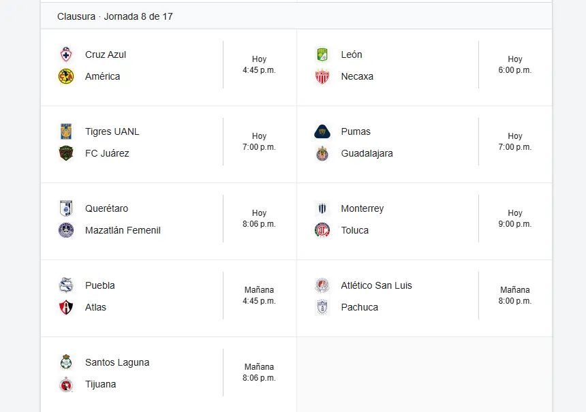Click the Cruz Azul team crest
The height and width of the screenshot is (412, 586).
(66, 54)
